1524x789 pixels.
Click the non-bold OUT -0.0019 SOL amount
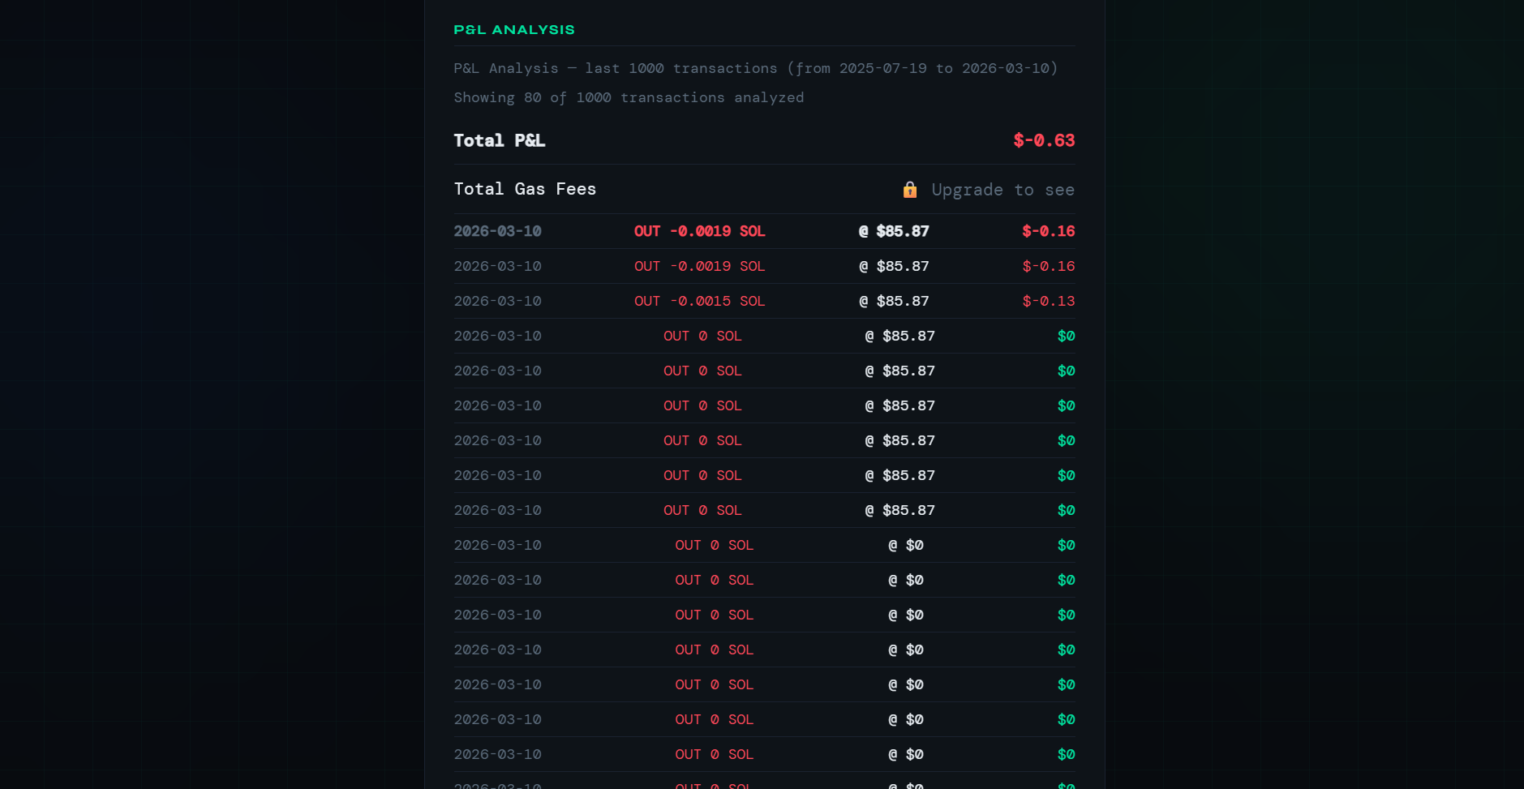699,266
